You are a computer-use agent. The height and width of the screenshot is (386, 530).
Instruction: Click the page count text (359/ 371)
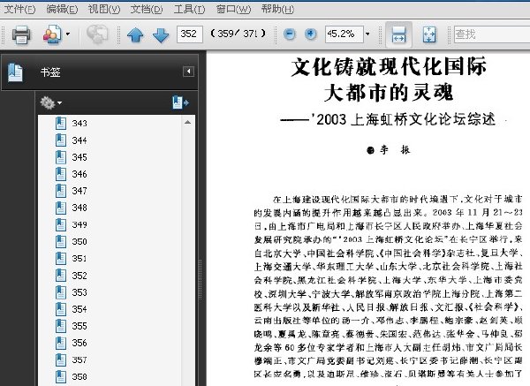pyautogui.click(x=238, y=34)
